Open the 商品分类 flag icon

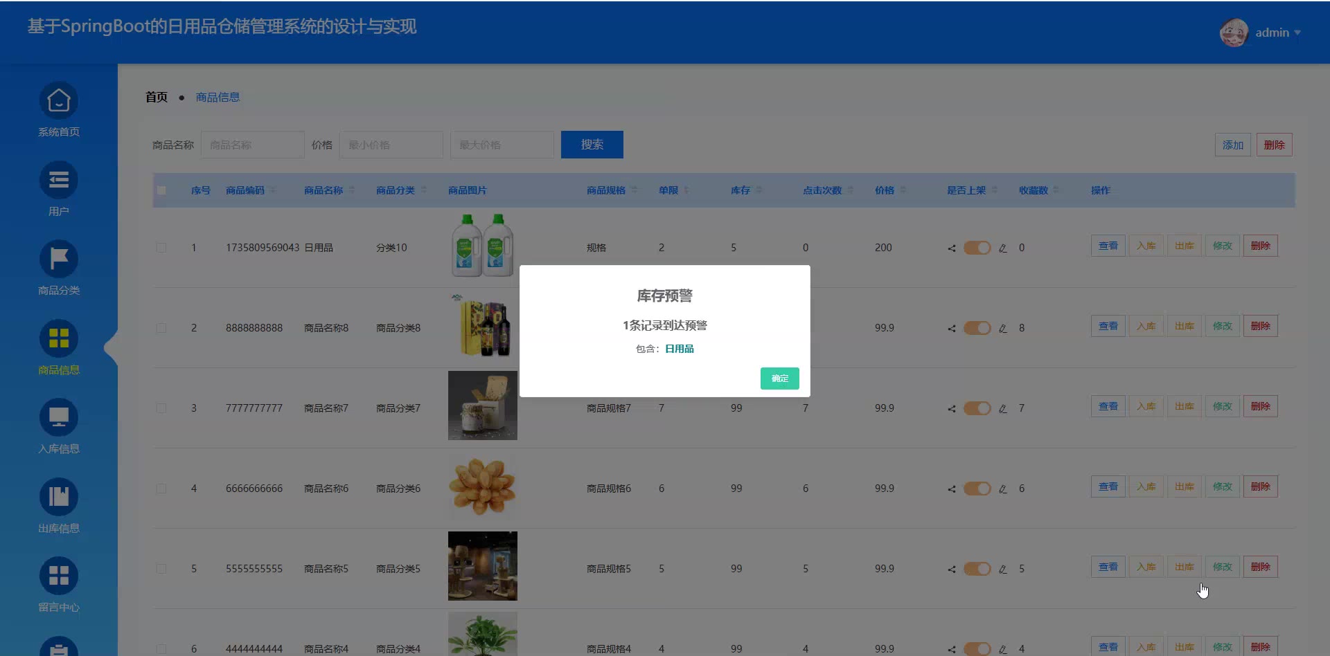point(59,259)
